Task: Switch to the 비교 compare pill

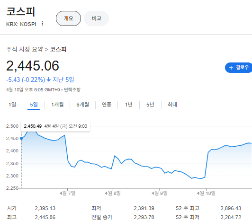Action: (x=97, y=18)
